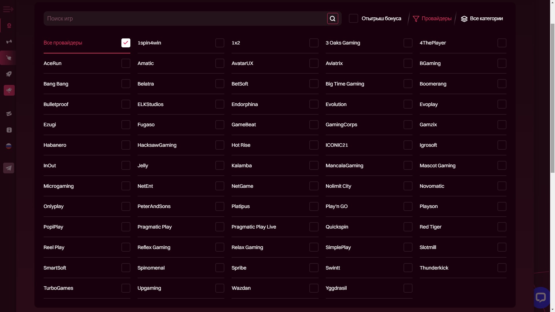Click the page vertical scrollbar
The width and height of the screenshot is (555, 312).
pos(552,98)
